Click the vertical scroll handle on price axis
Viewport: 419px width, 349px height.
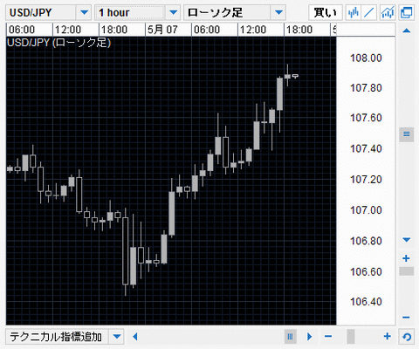(x=407, y=134)
